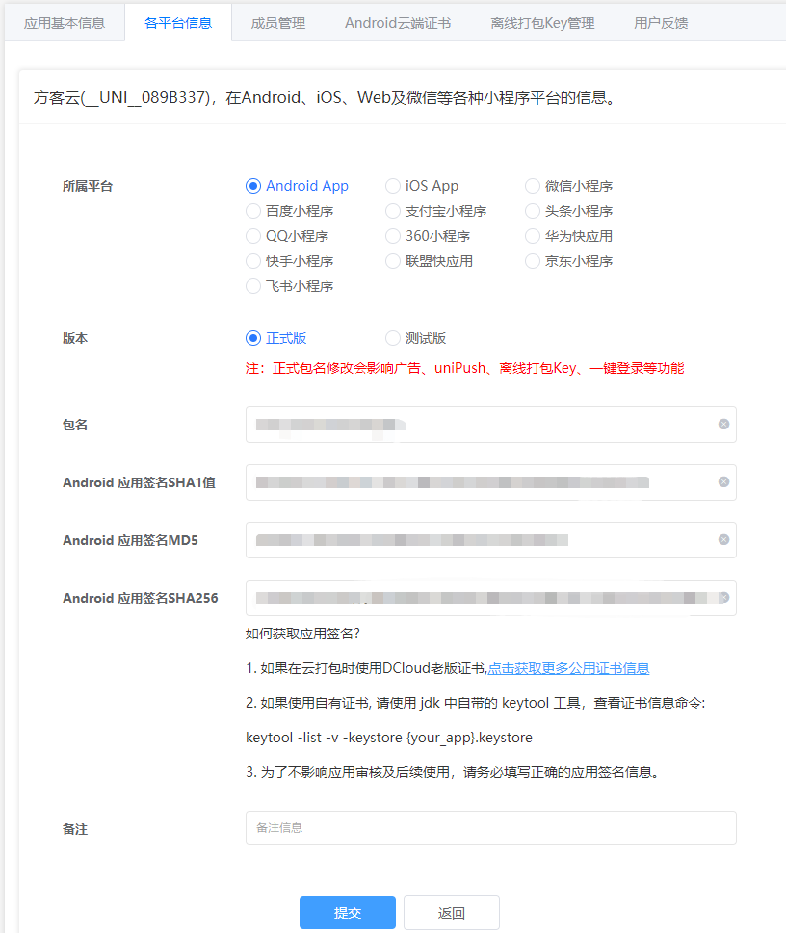Go to the Android云端证书 tab

398,23
